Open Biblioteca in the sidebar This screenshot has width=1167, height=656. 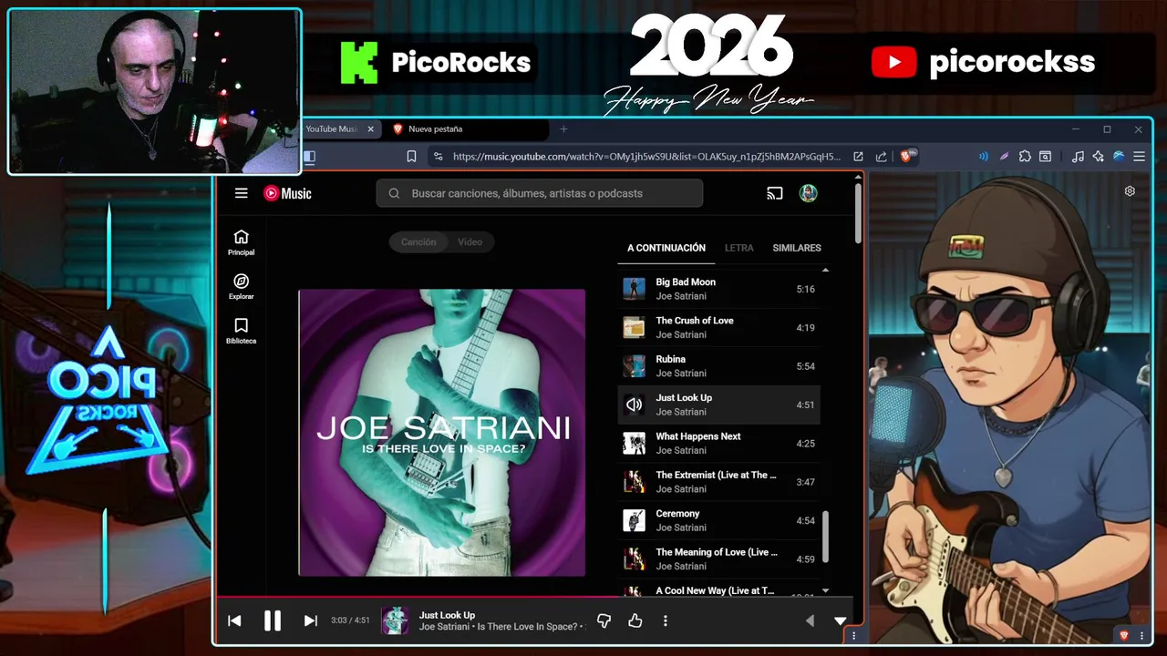pos(241,331)
